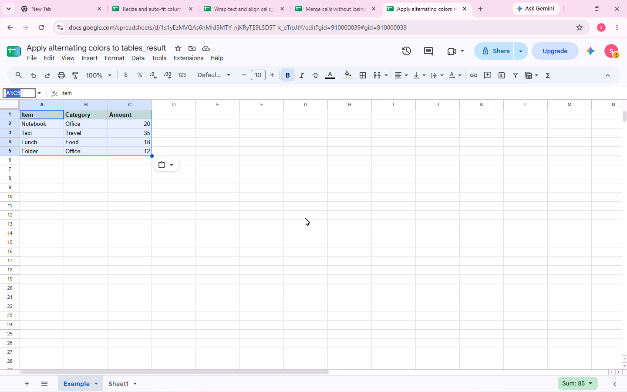Click the print icon

(x=61, y=75)
